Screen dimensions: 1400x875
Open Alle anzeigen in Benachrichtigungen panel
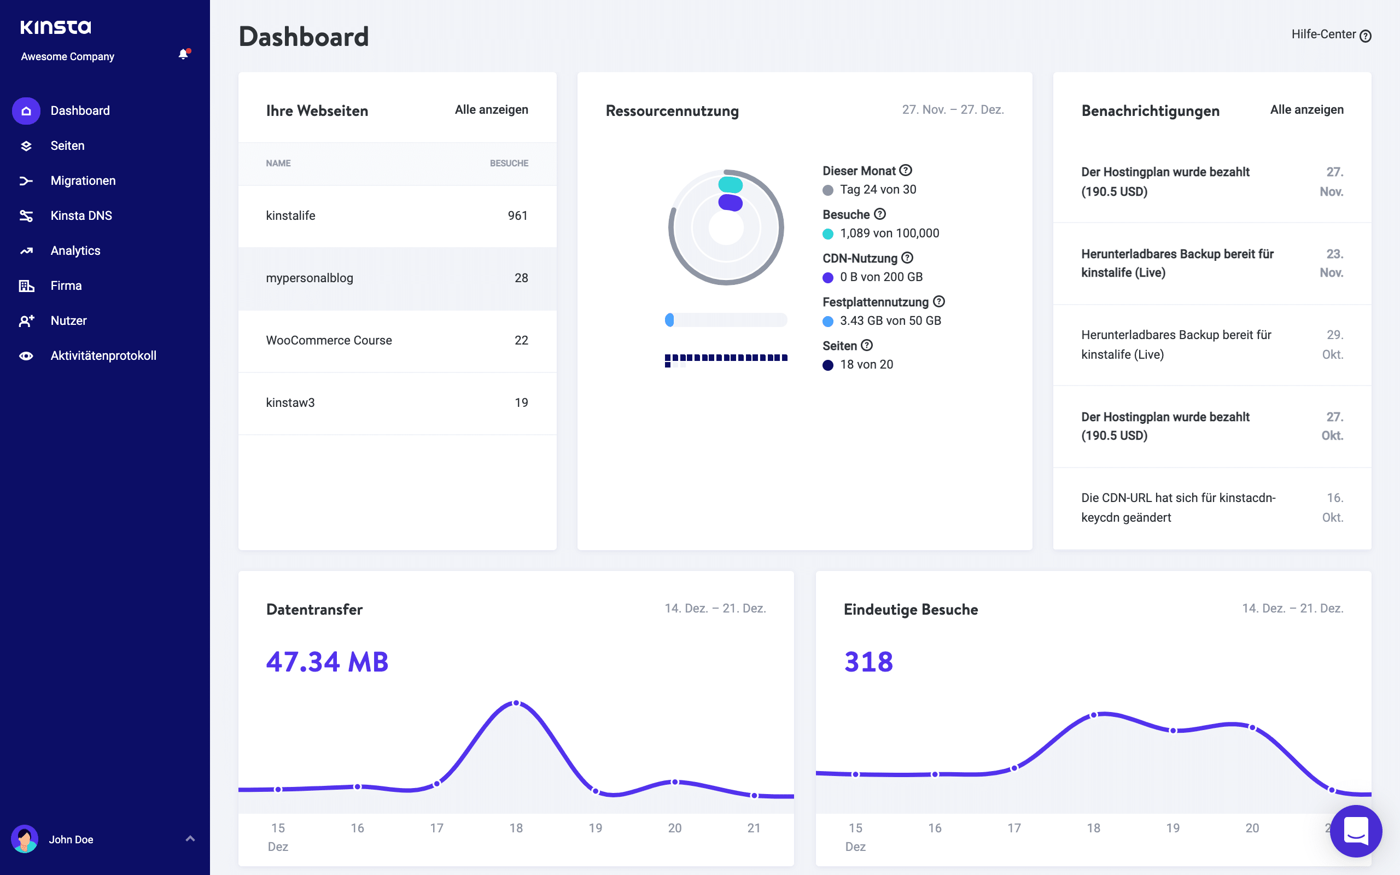pos(1308,109)
